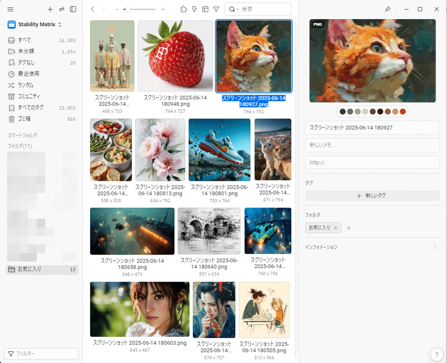Pin the right inspector panel with the pin icon

[387, 9]
